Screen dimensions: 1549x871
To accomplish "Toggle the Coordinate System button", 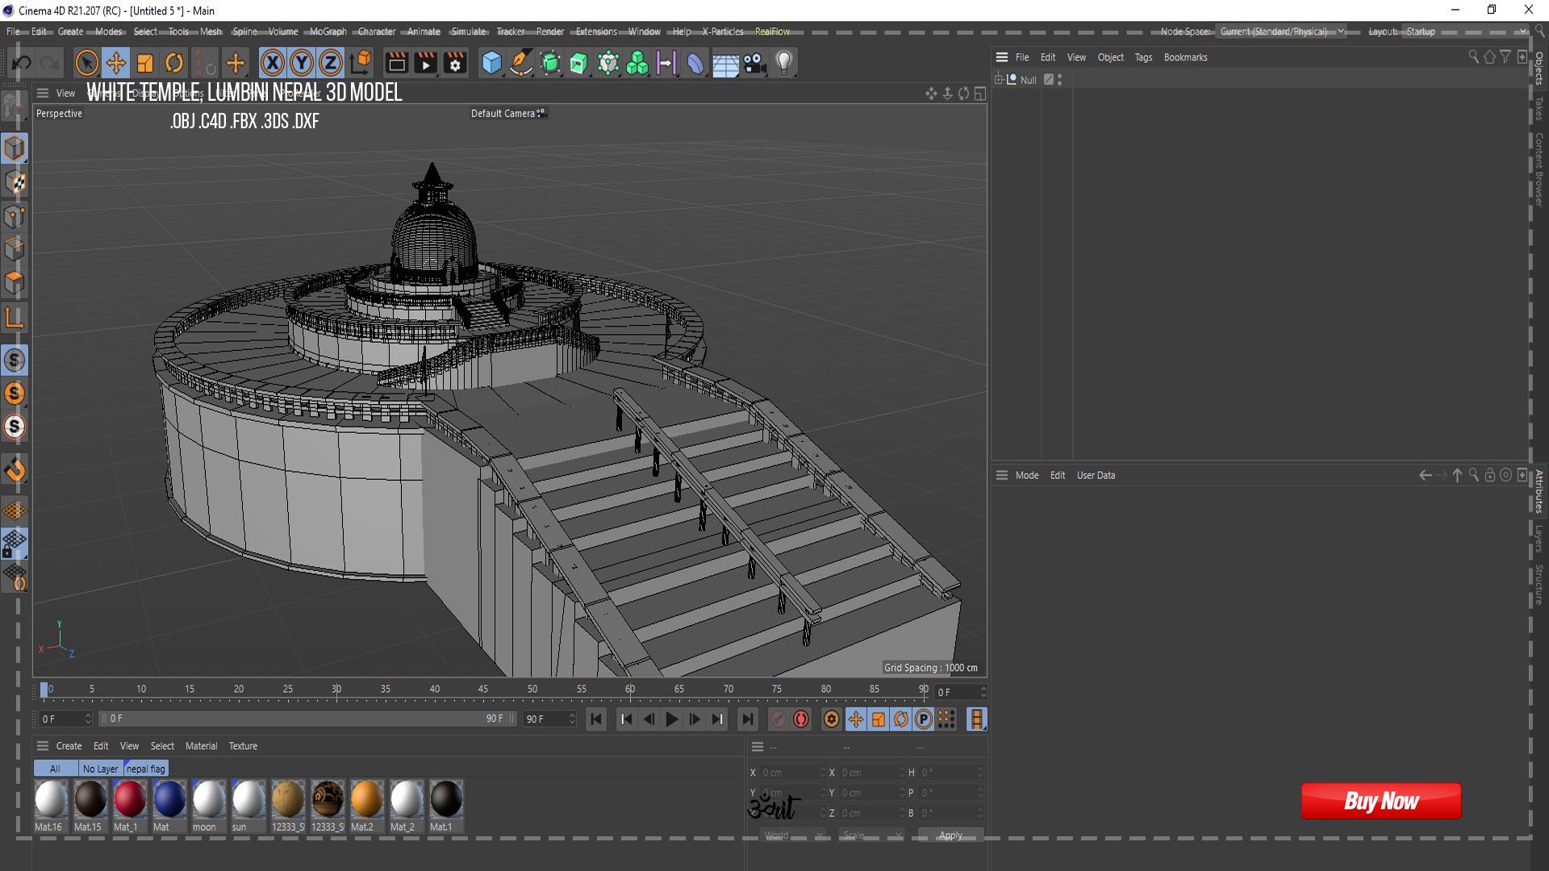I will click(x=361, y=63).
